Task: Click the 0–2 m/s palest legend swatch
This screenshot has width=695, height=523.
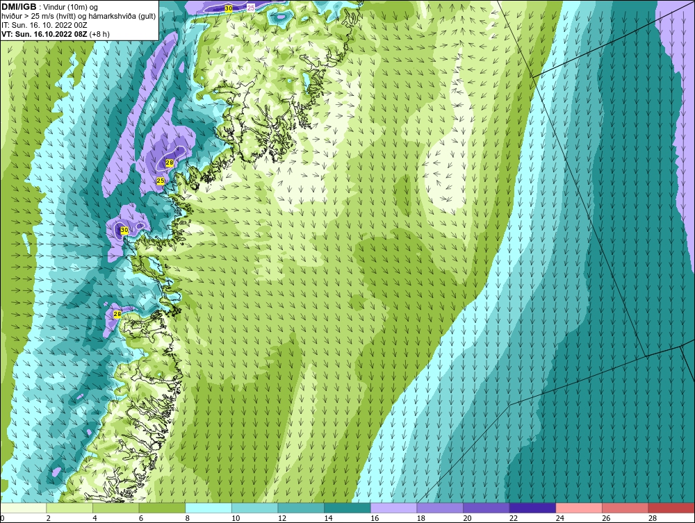Action: (x=23, y=508)
